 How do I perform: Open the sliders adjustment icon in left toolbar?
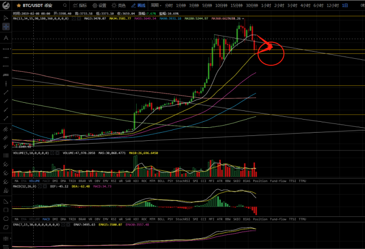pos(6,239)
